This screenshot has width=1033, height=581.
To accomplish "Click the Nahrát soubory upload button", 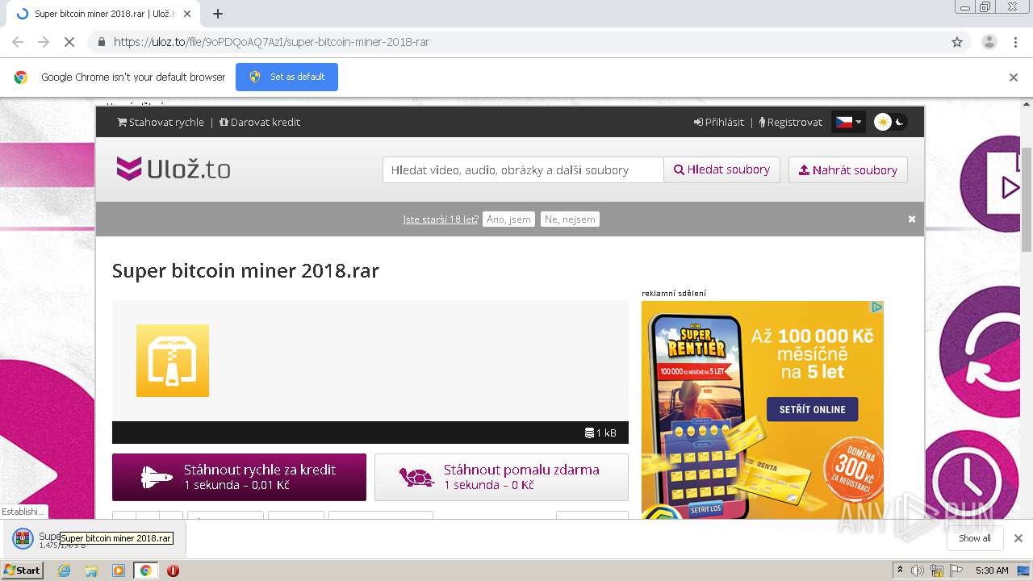I will (848, 169).
